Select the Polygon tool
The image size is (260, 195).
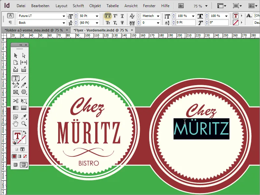(x=24, y=92)
